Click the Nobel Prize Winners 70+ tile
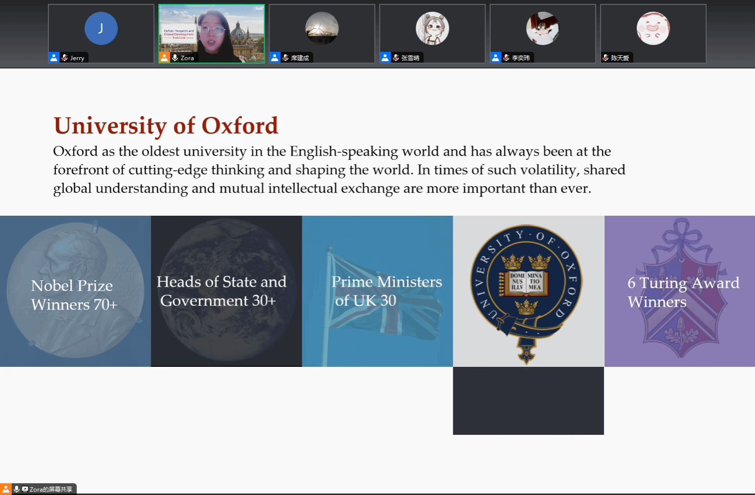755x495 pixels. (x=75, y=291)
